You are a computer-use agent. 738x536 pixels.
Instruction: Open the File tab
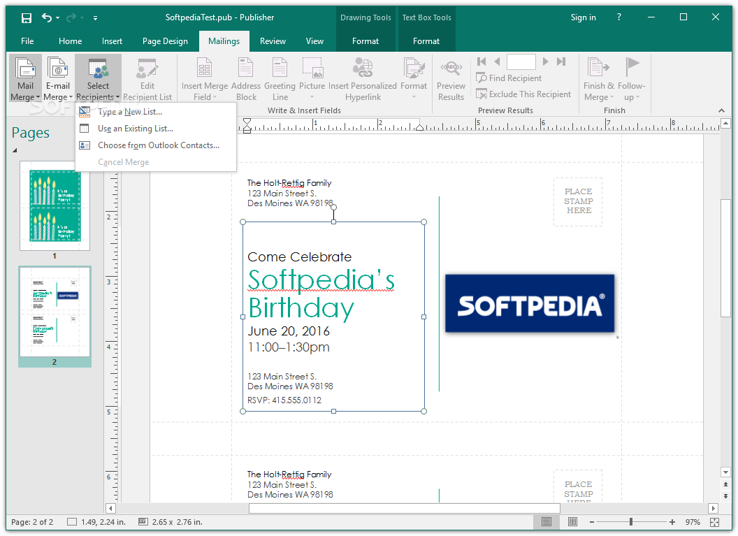pos(27,41)
